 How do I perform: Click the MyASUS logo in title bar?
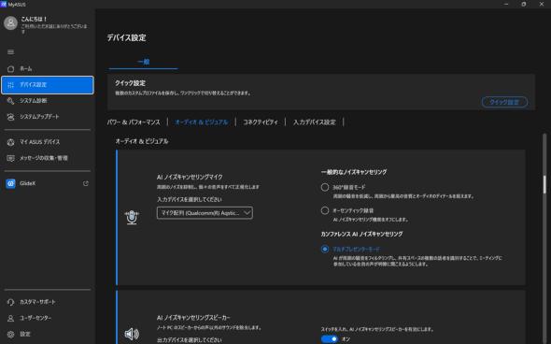click(x=4, y=5)
